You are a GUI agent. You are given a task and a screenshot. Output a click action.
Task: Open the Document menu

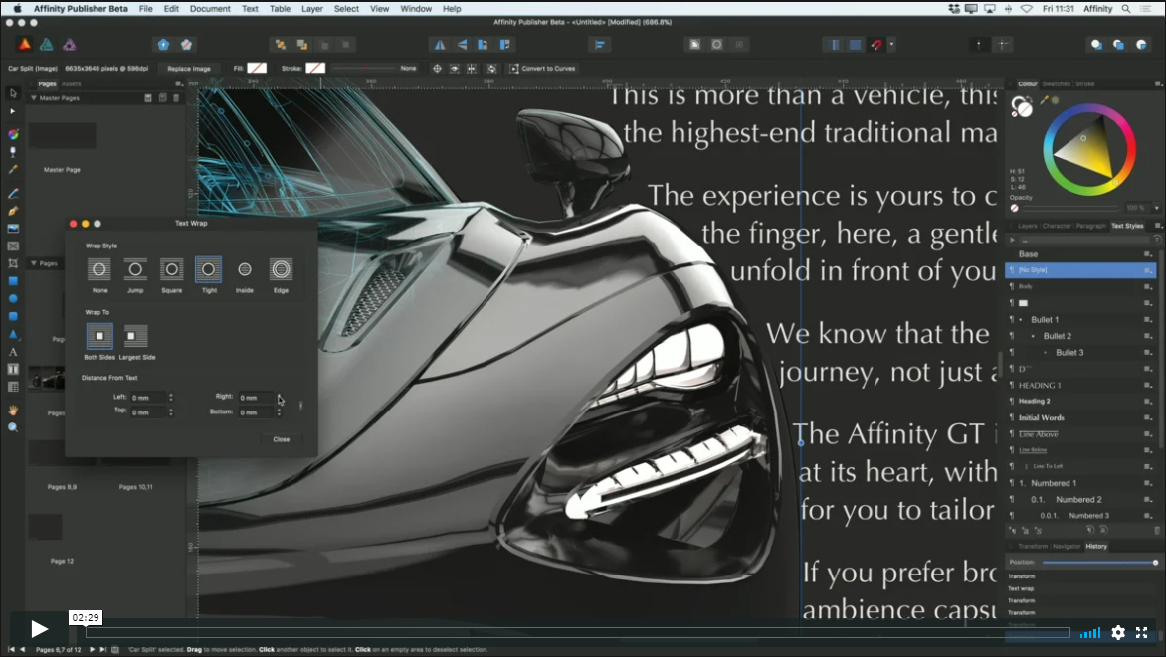tap(210, 9)
